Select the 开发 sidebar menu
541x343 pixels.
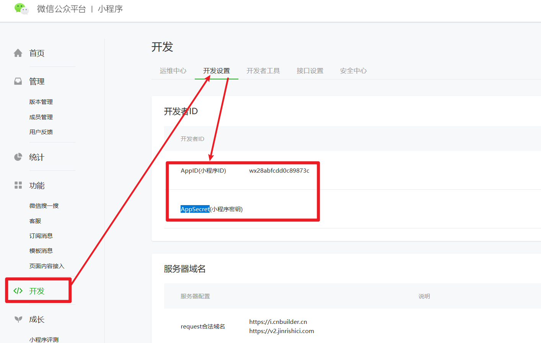point(37,291)
